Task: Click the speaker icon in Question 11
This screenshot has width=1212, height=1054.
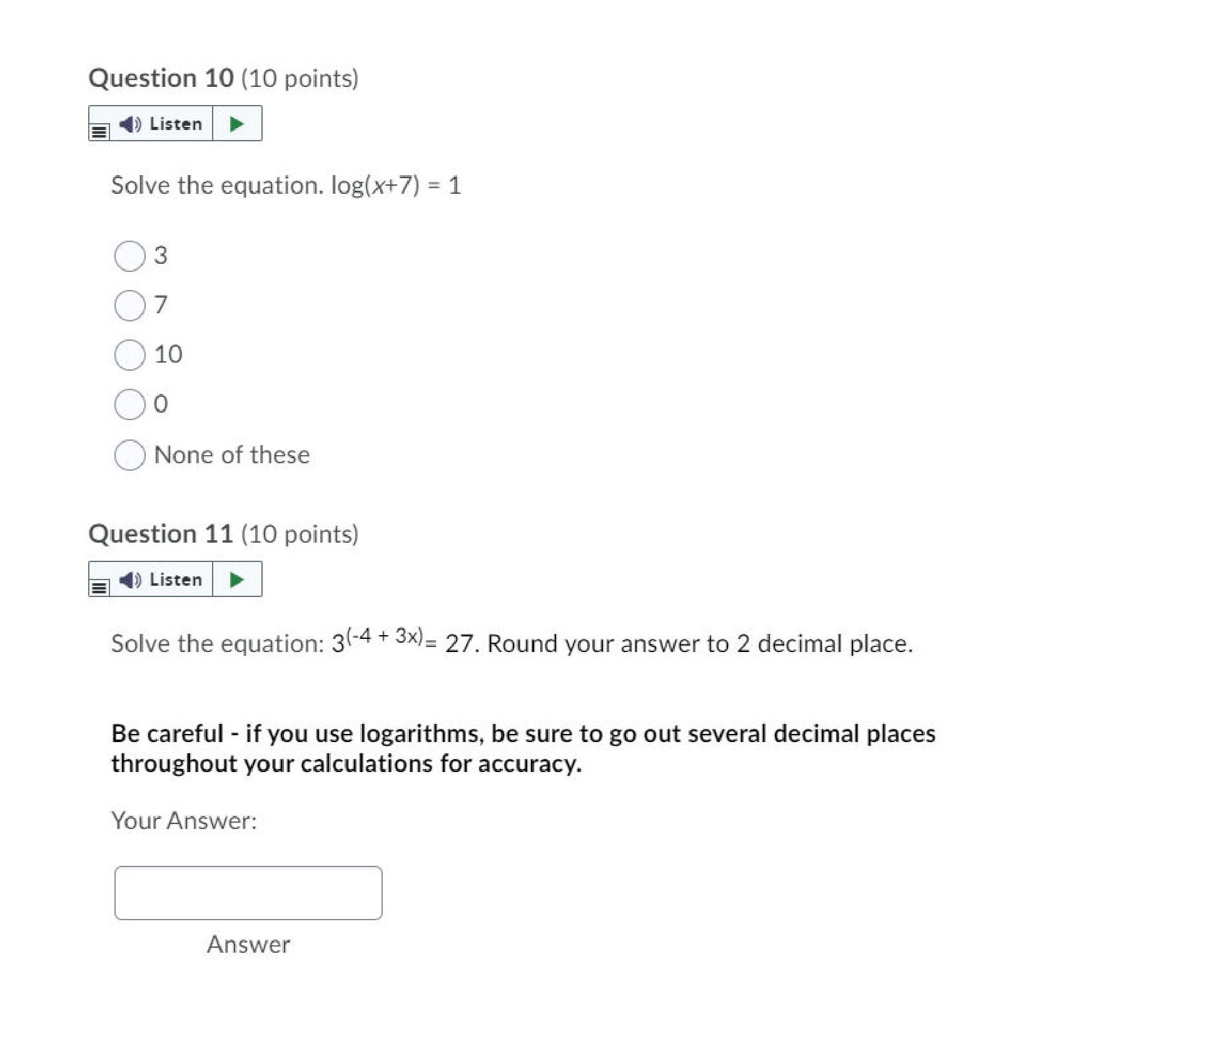Action: coord(130,580)
